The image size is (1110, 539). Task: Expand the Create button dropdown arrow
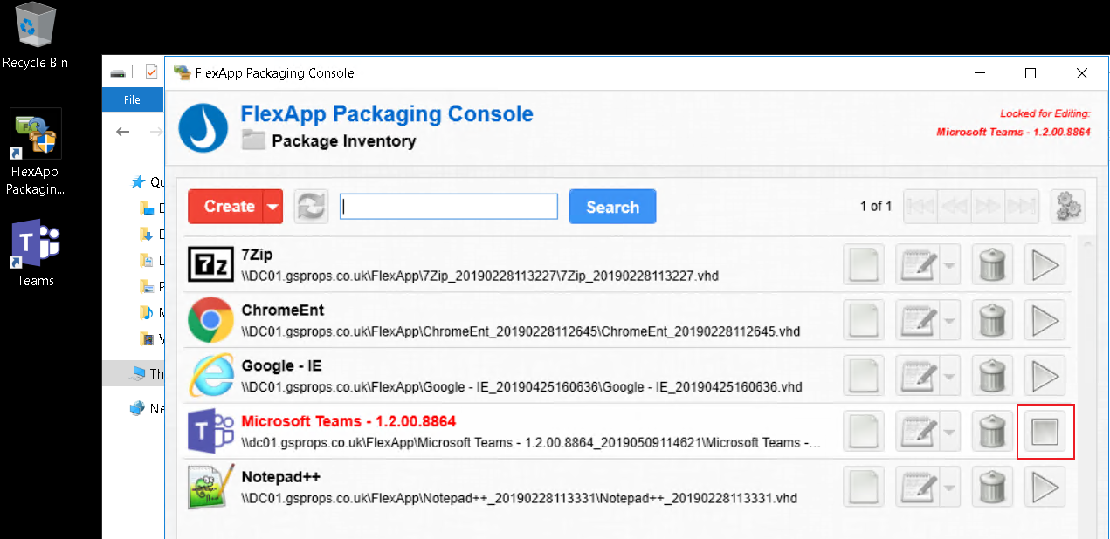click(x=273, y=207)
